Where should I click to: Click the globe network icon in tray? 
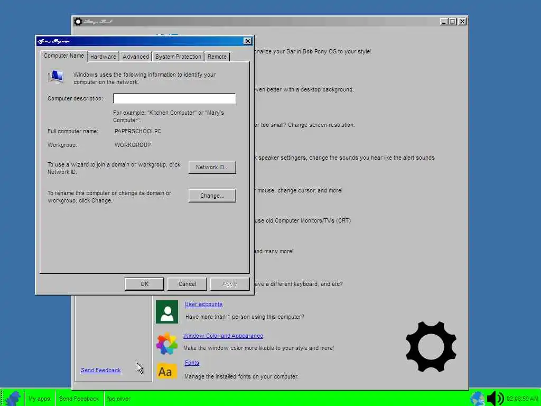click(x=478, y=399)
